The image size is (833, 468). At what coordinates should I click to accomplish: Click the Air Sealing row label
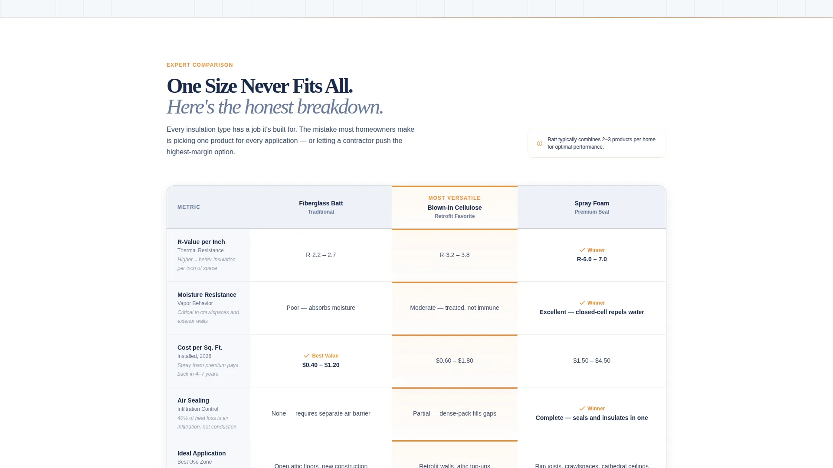click(x=193, y=400)
